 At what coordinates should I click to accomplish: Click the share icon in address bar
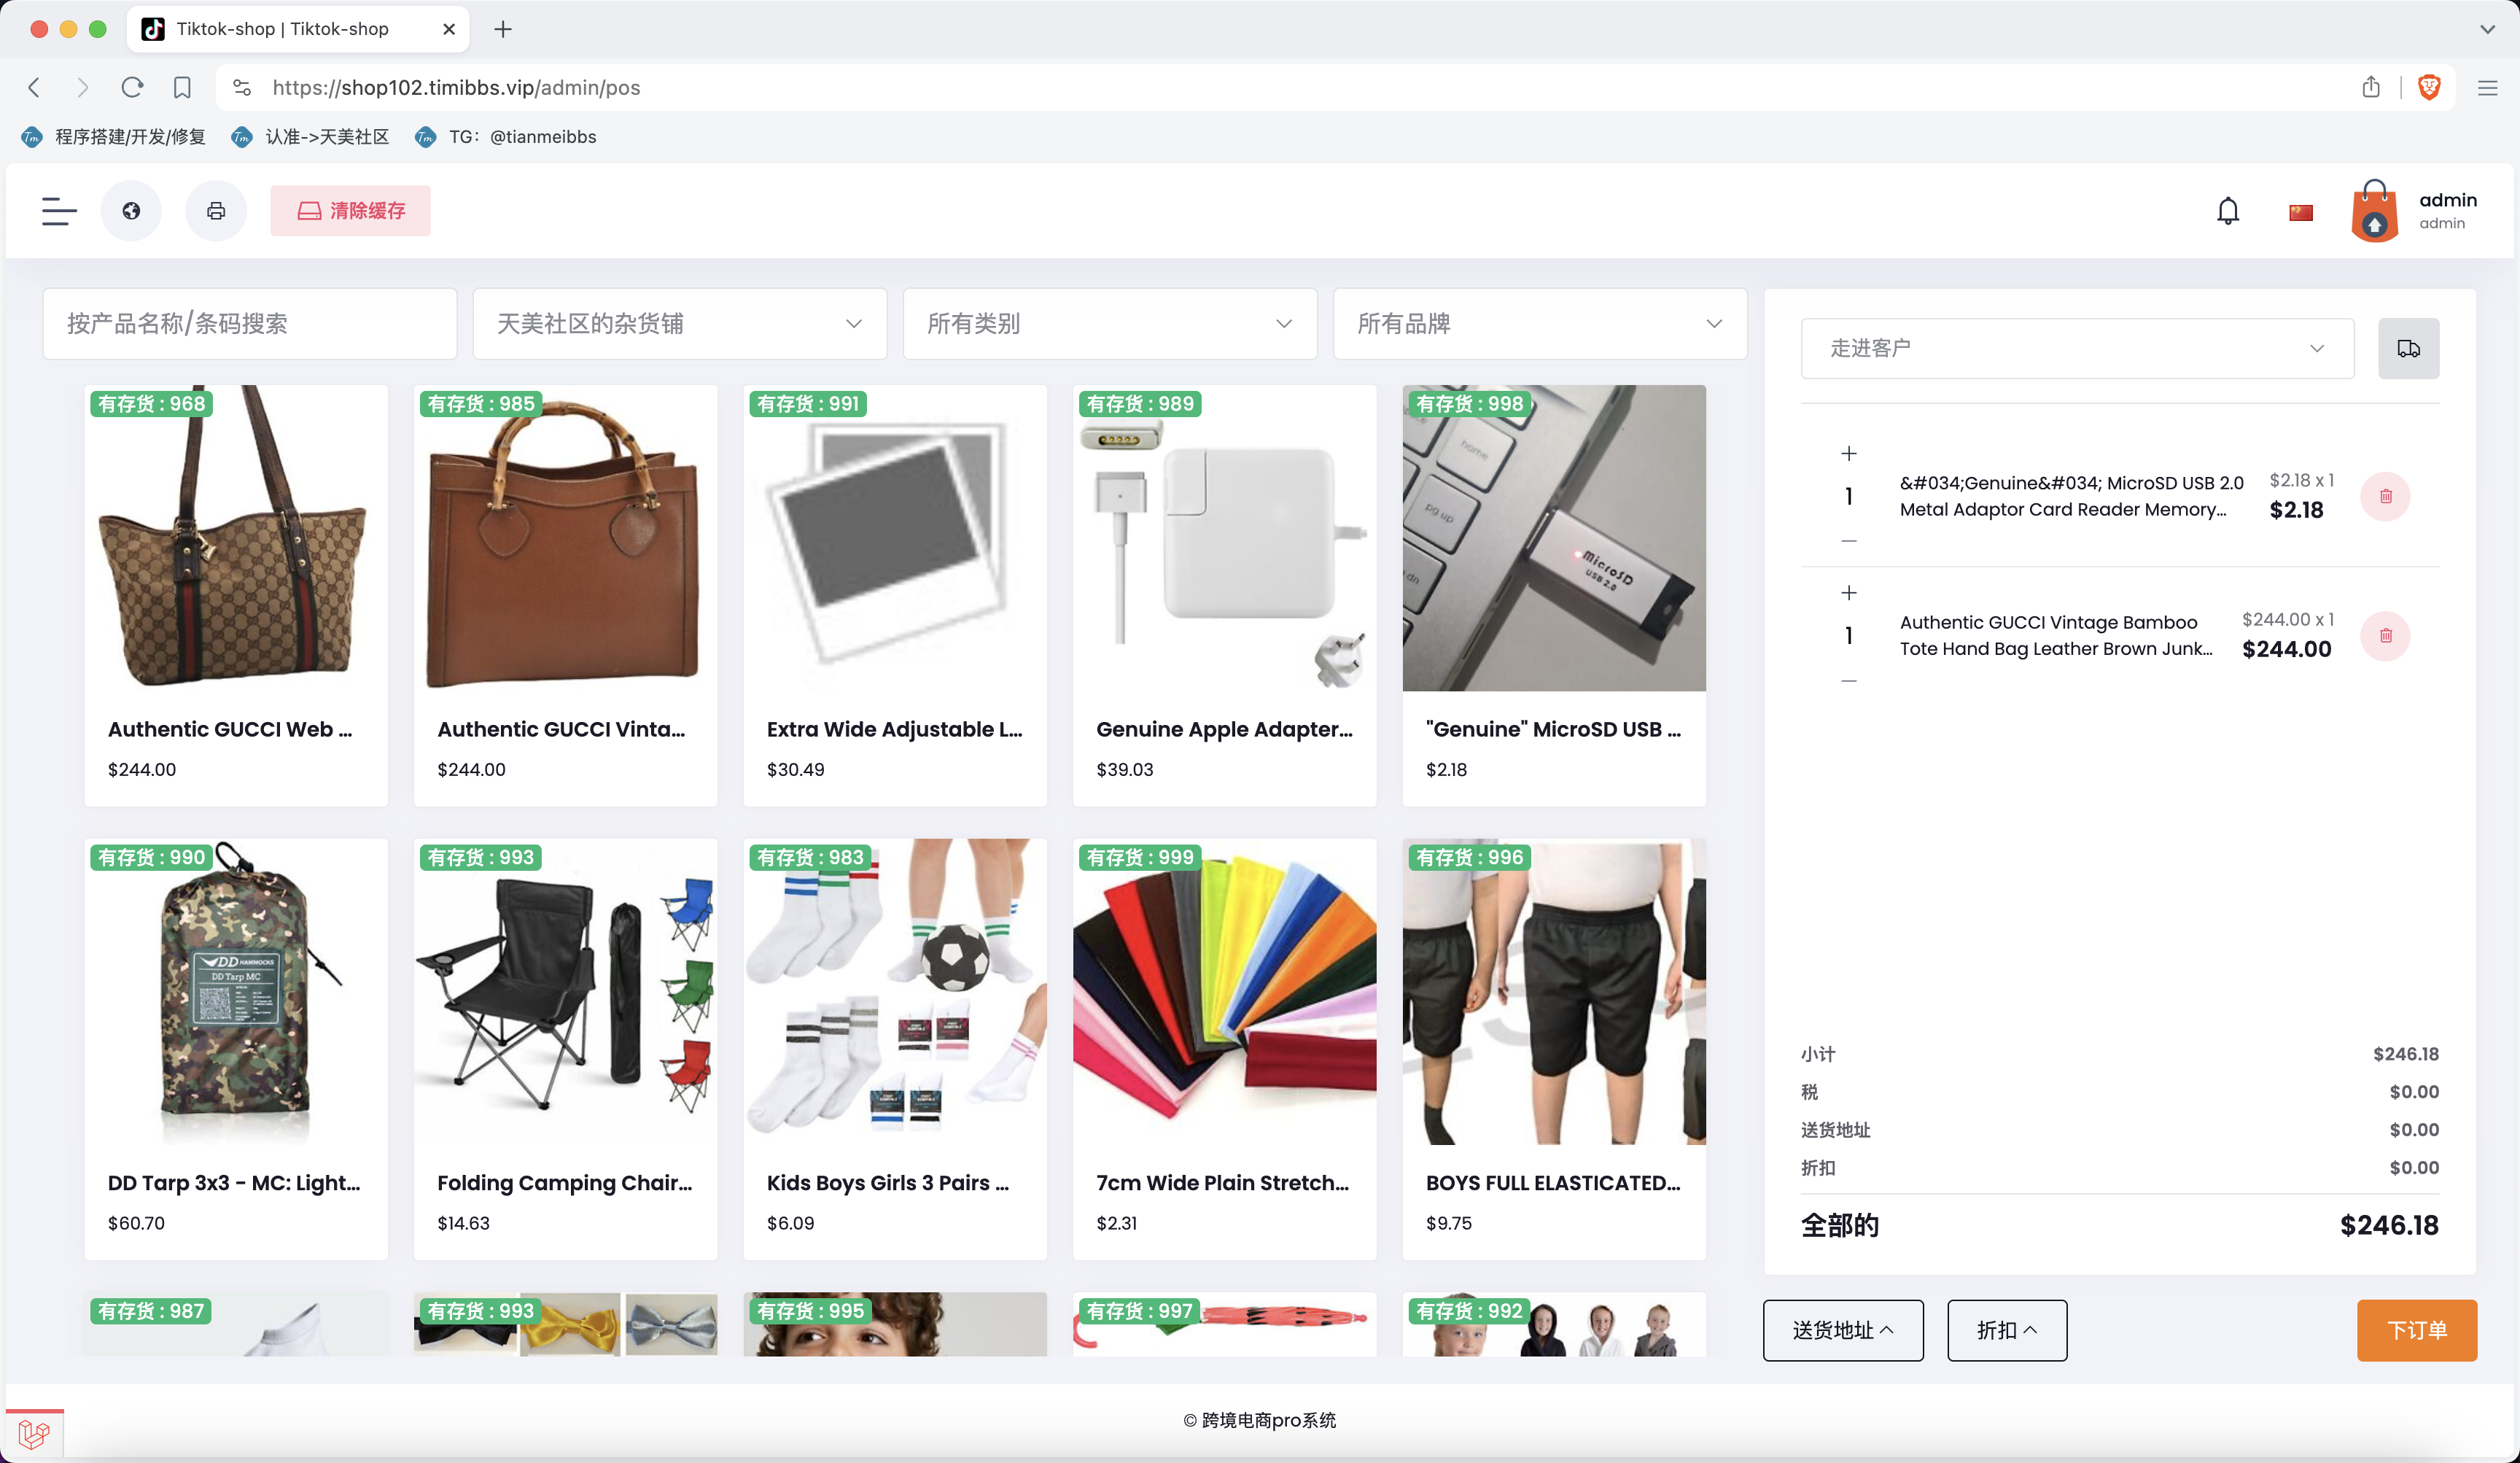(2371, 88)
